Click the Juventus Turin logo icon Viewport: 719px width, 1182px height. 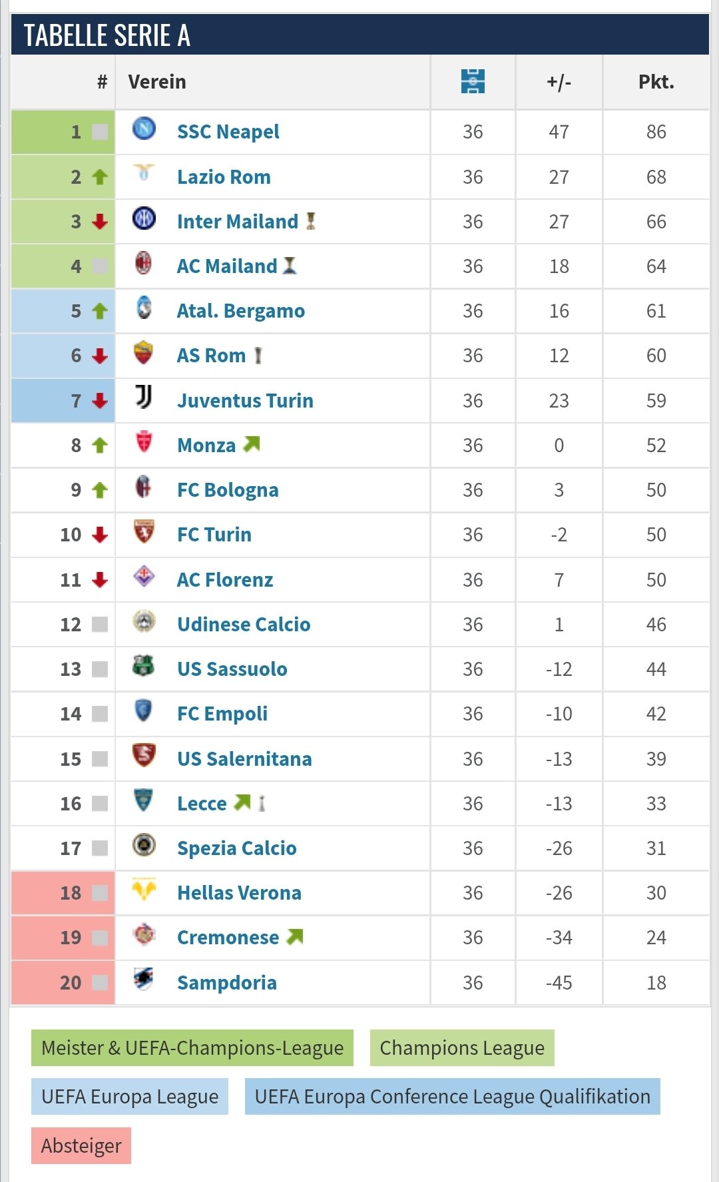[x=144, y=396]
